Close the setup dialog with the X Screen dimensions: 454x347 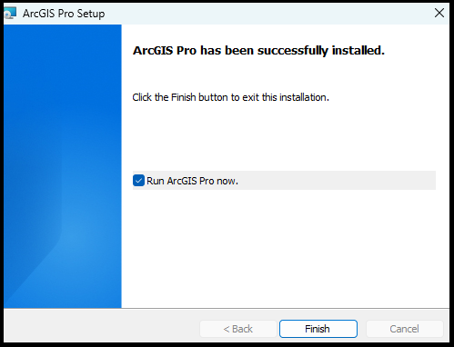click(x=439, y=13)
